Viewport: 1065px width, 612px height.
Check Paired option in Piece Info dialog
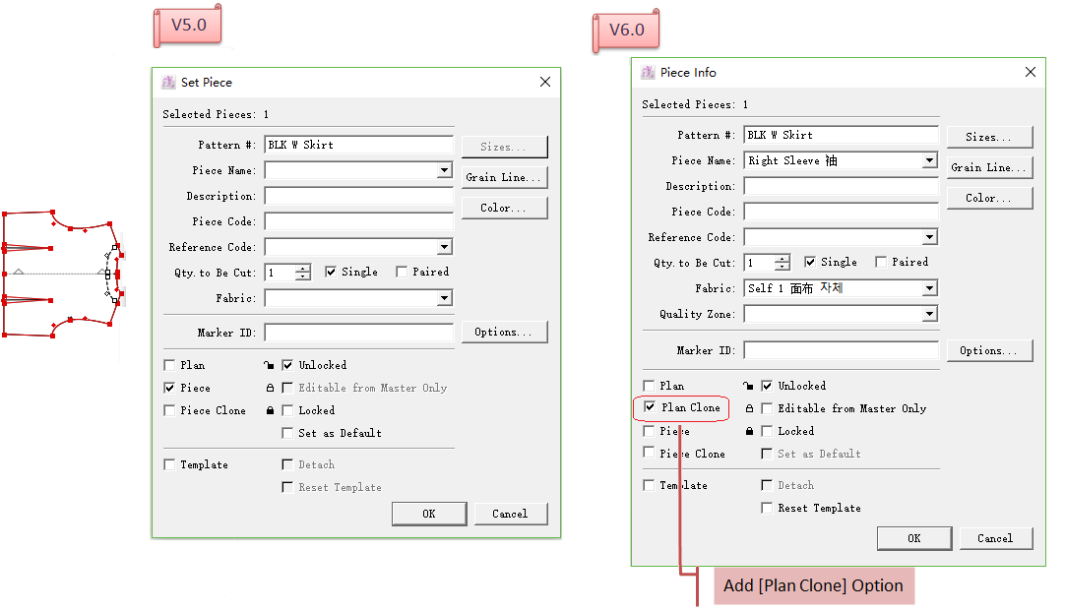pos(881,263)
